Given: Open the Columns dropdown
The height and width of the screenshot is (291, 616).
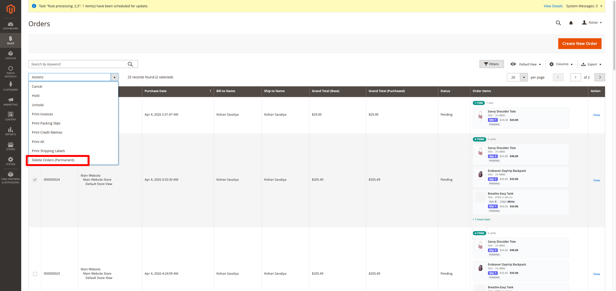Looking at the screenshot, I should point(561,64).
